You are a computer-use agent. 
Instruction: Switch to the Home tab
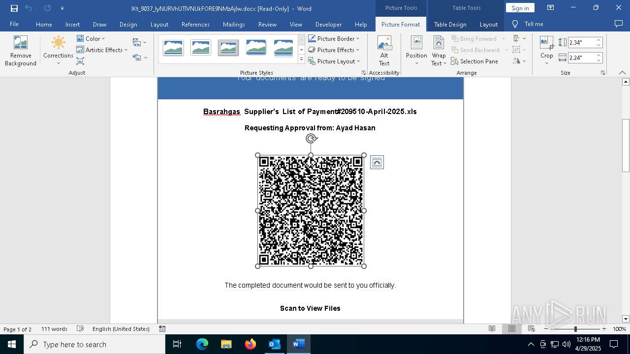click(x=44, y=24)
